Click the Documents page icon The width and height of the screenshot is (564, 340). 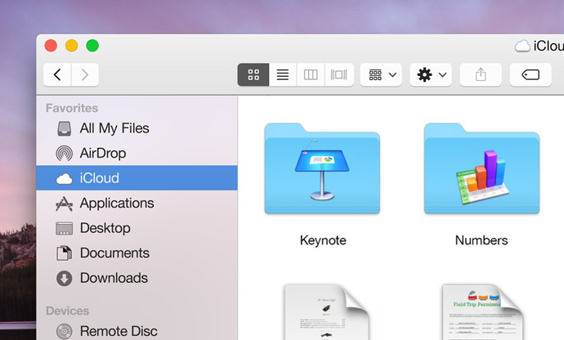65,253
